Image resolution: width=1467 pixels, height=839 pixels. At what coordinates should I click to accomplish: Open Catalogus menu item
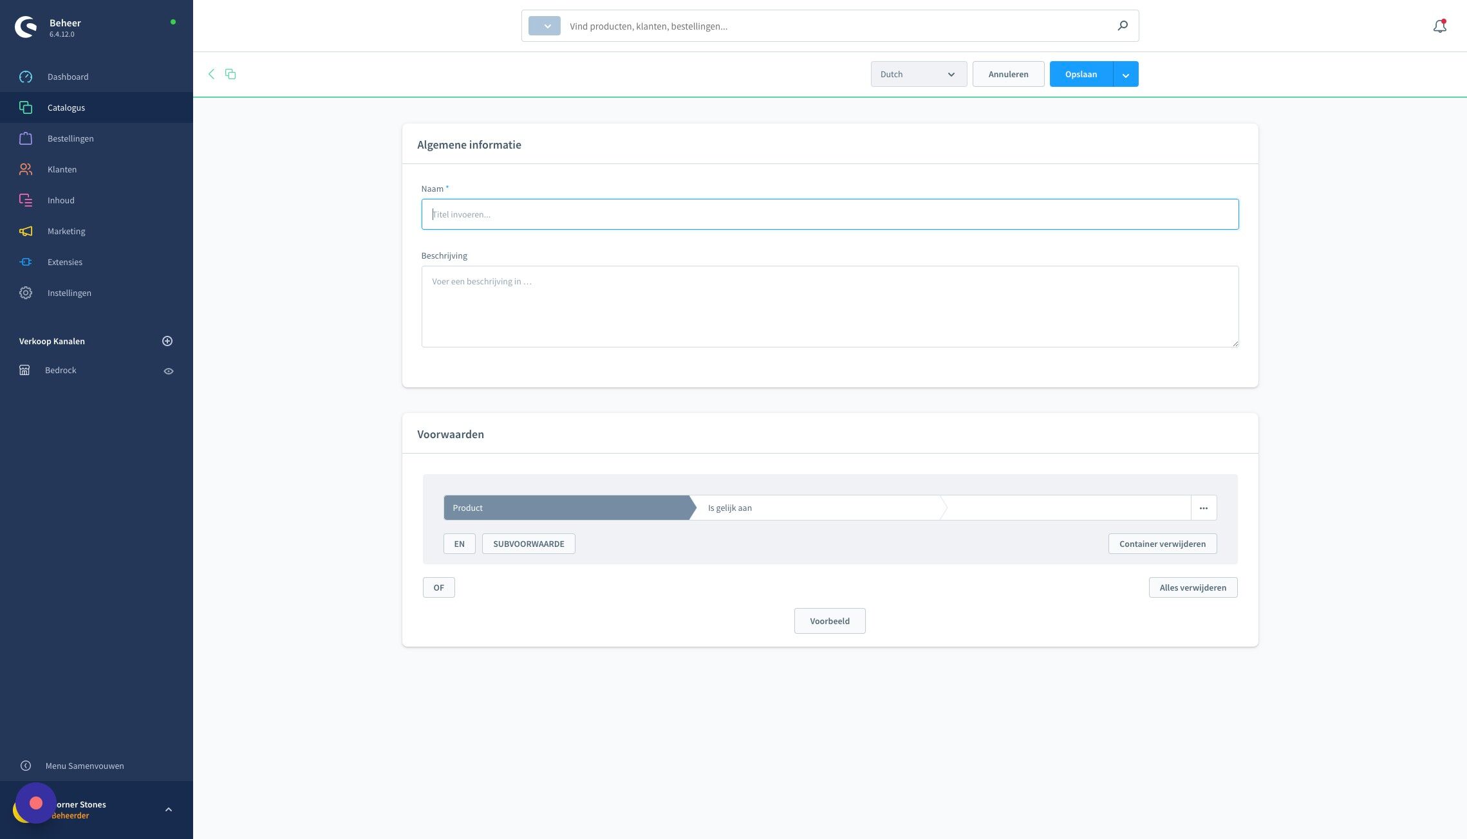pos(97,107)
